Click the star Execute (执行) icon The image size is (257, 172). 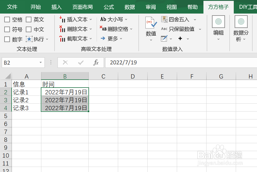click(x=29, y=39)
